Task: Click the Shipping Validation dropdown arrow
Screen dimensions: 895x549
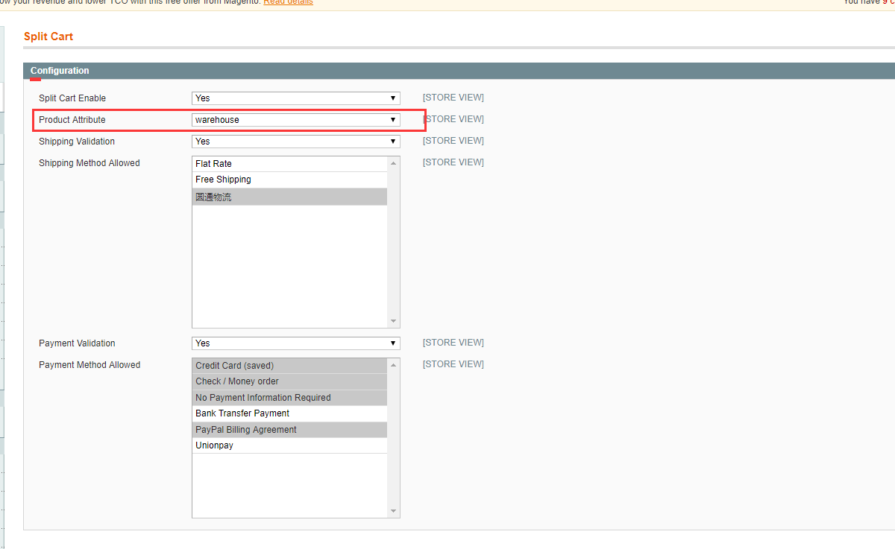Action: 393,141
